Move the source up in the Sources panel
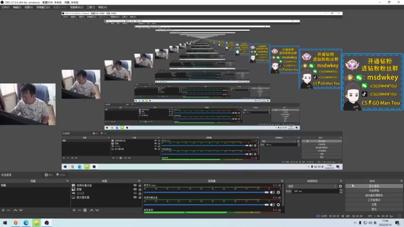 pyautogui.click(x=91, y=210)
